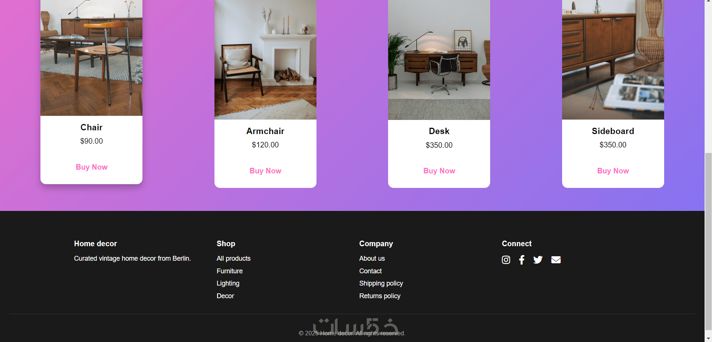712x342 pixels.
Task: Open the Instagram social icon
Action: click(x=506, y=260)
